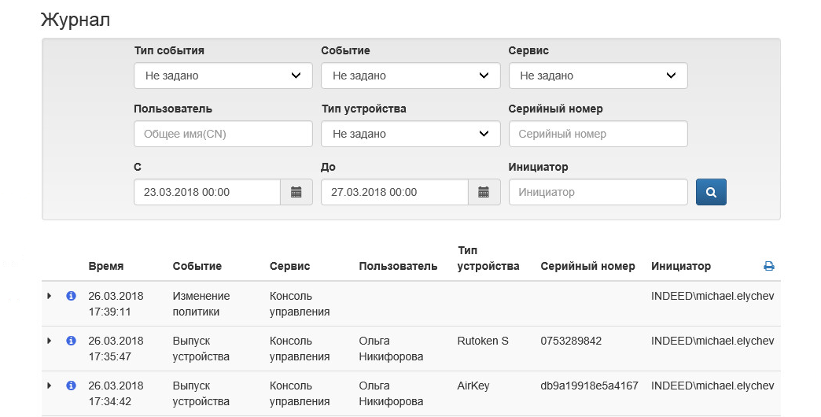Image resolution: width=821 pixels, height=417 pixels.
Task: Click the До end date field
Action: 394,192
